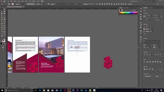Open the Window menu
The image size is (164, 92).
pyautogui.click(x=34, y=1)
